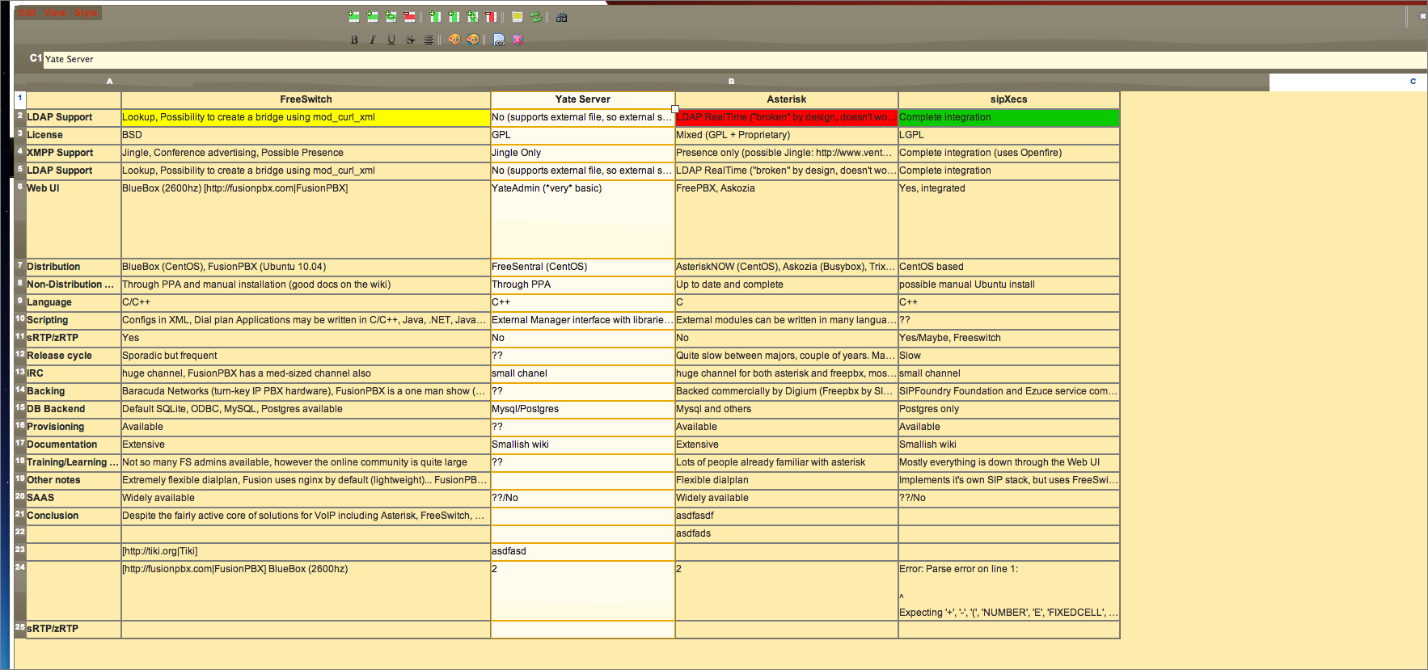Screen dimensions: 1428x670
Task: Select the IRC row label
Action: [x=74, y=373]
